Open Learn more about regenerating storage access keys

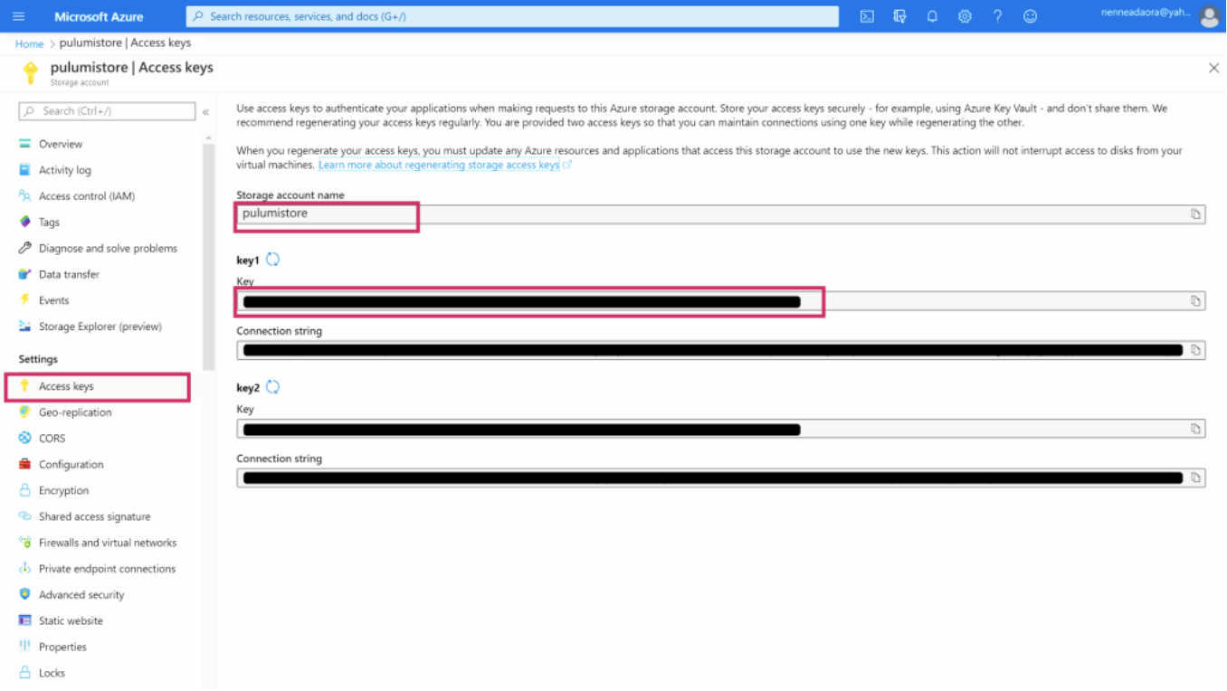coord(439,166)
